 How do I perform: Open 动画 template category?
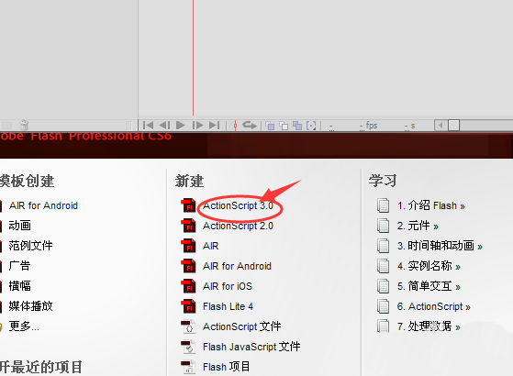coord(19,226)
